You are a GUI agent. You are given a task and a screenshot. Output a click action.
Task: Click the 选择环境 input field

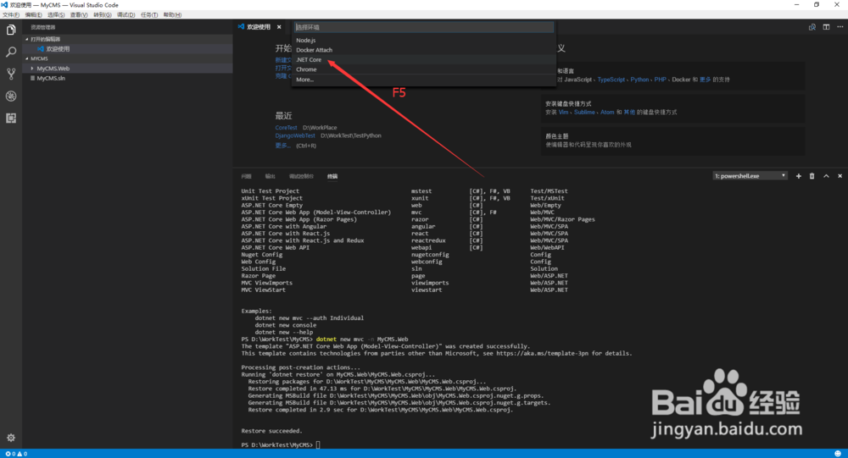pyautogui.click(x=424, y=27)
